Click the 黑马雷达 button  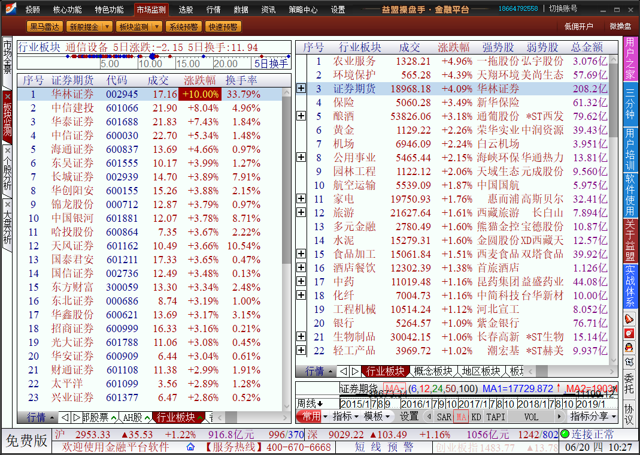44,27
